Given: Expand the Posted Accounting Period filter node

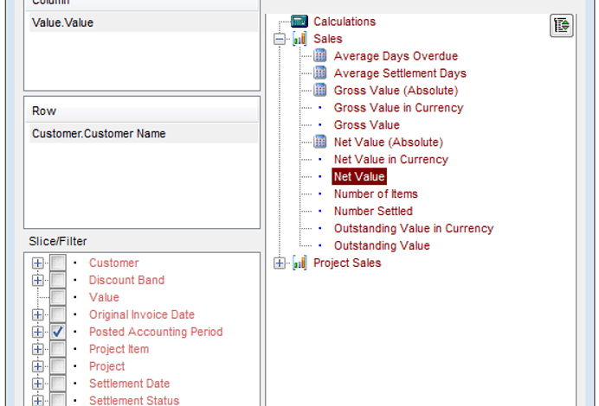Looking at the screenshot, I should [37, 332].
